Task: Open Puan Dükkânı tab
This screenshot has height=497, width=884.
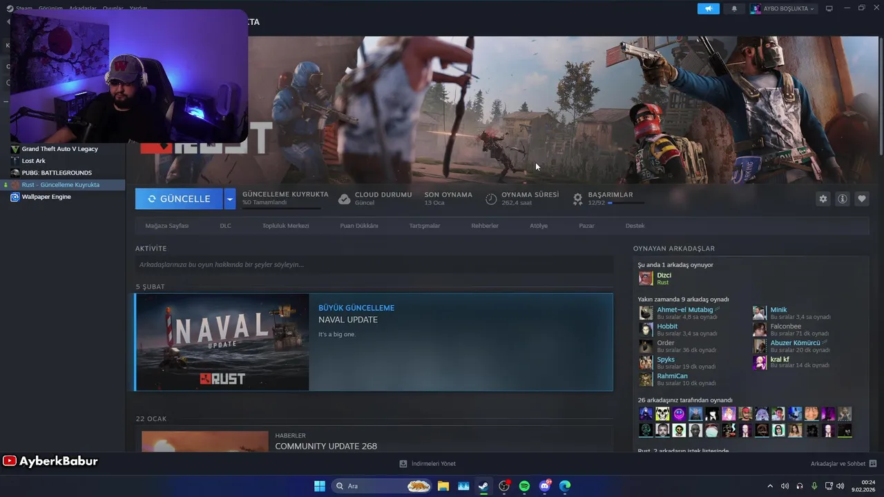Action: pyautogui.click(x=359, y=226)
